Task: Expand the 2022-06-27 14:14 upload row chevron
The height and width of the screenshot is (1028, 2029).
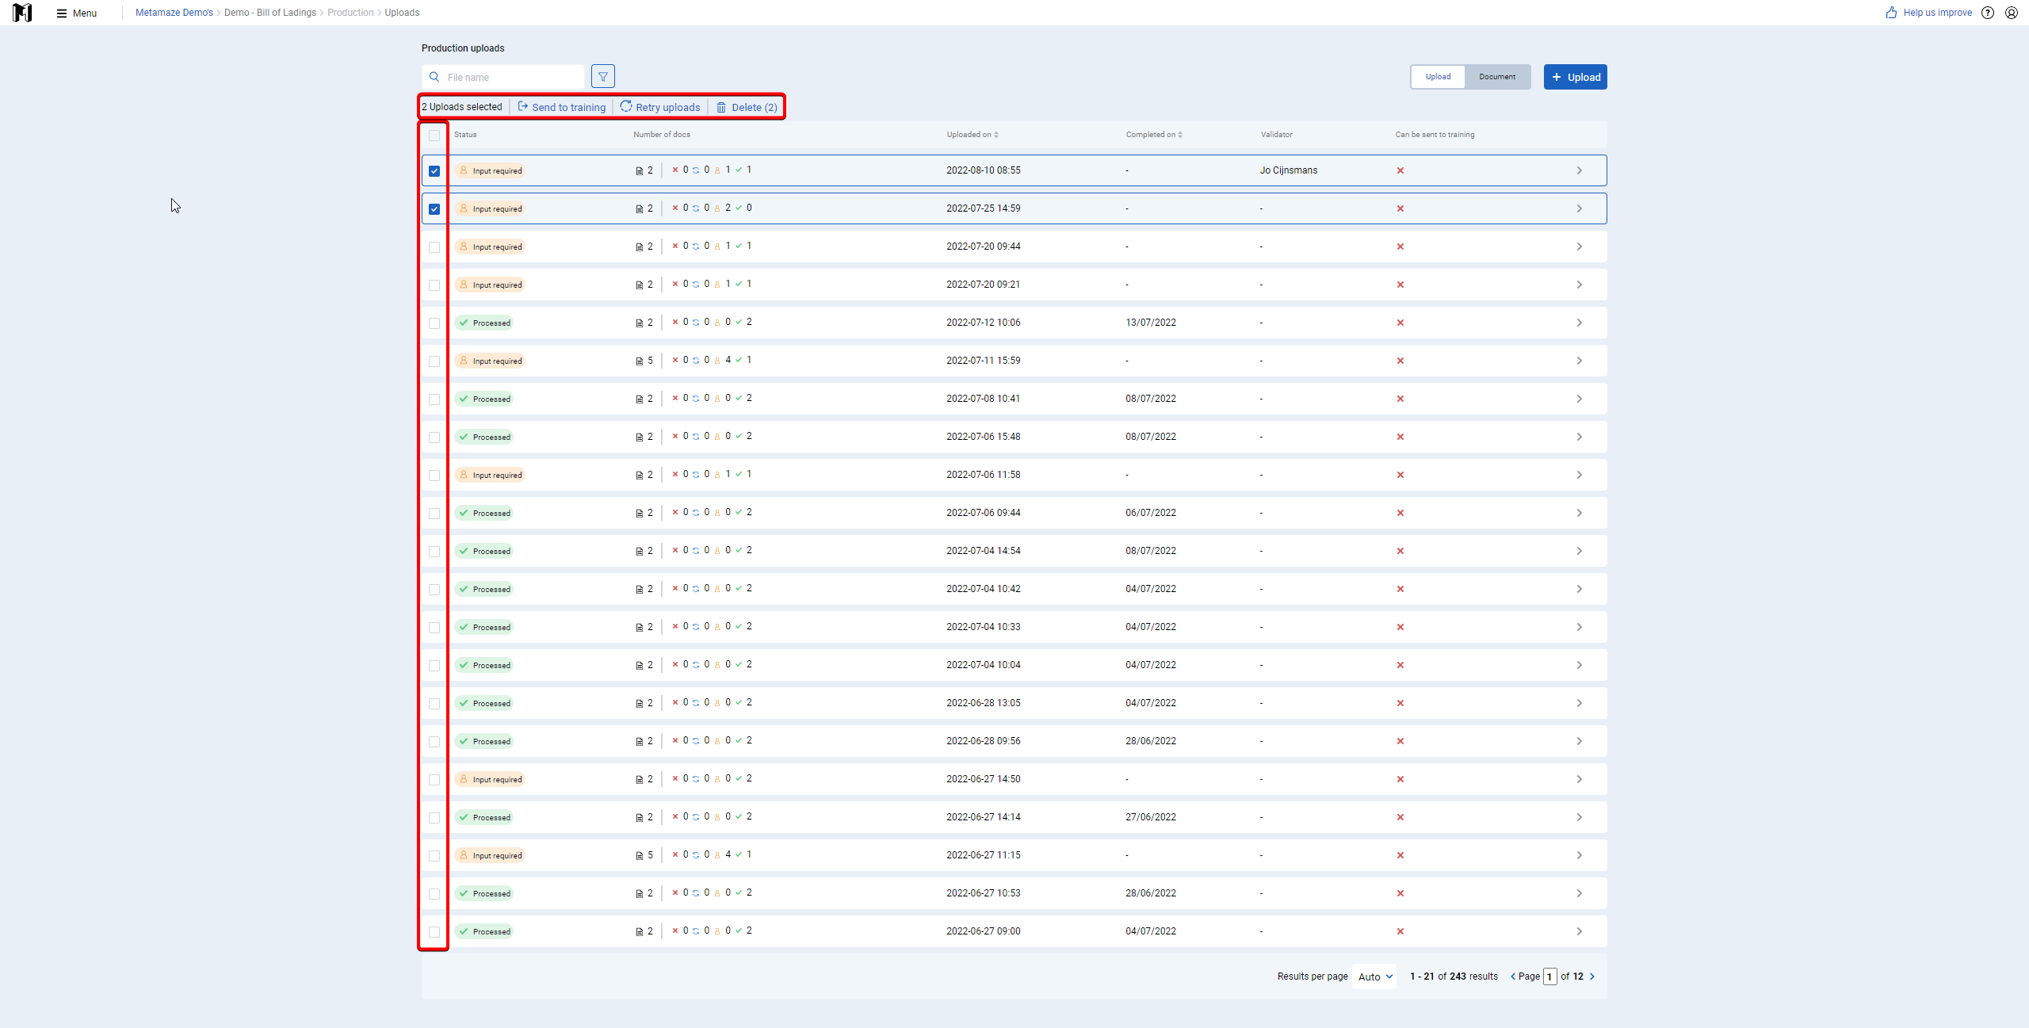Action: 1579,817
